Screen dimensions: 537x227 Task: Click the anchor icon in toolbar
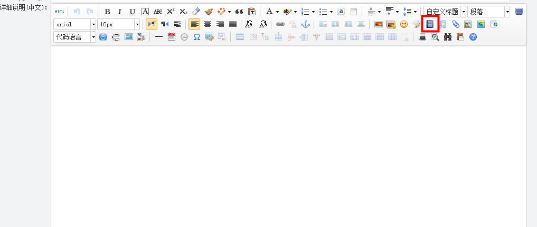click(305, 24)
